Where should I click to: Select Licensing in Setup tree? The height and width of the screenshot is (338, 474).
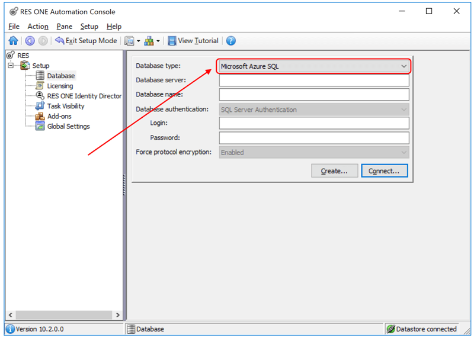point(60,86)
